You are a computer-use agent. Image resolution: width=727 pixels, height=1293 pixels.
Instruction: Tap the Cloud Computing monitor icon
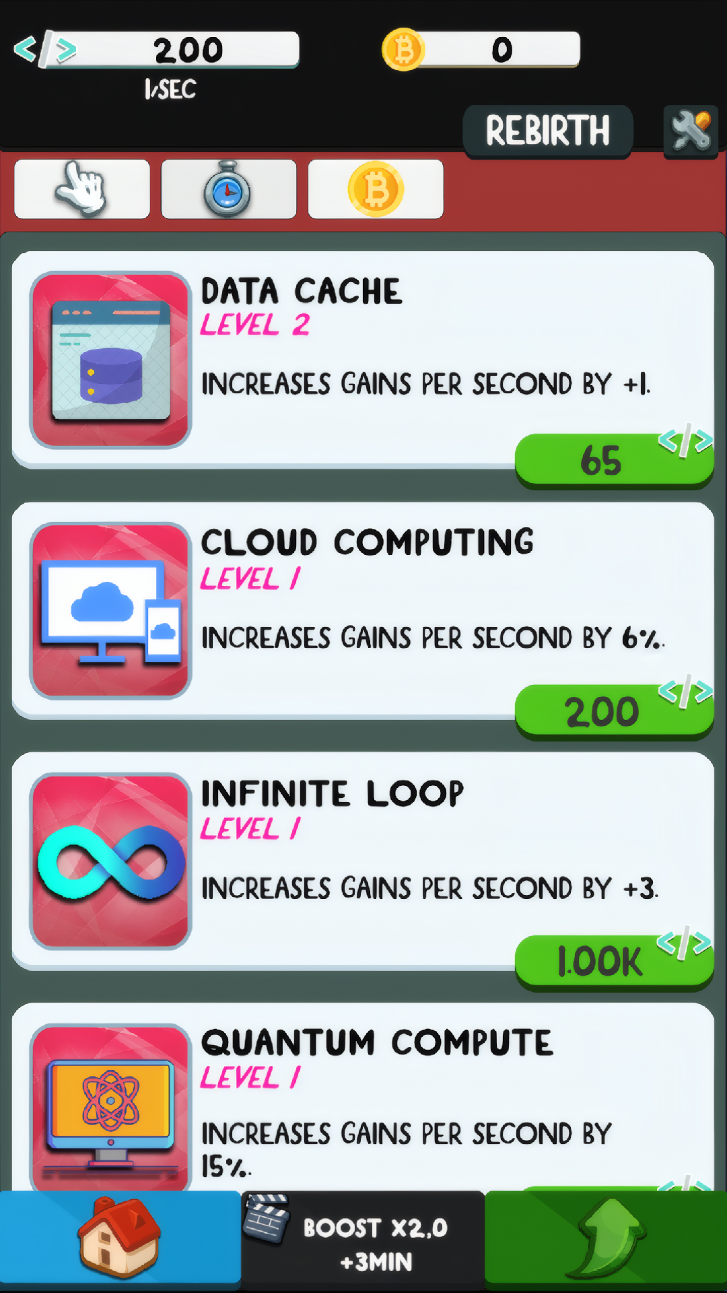111,611
